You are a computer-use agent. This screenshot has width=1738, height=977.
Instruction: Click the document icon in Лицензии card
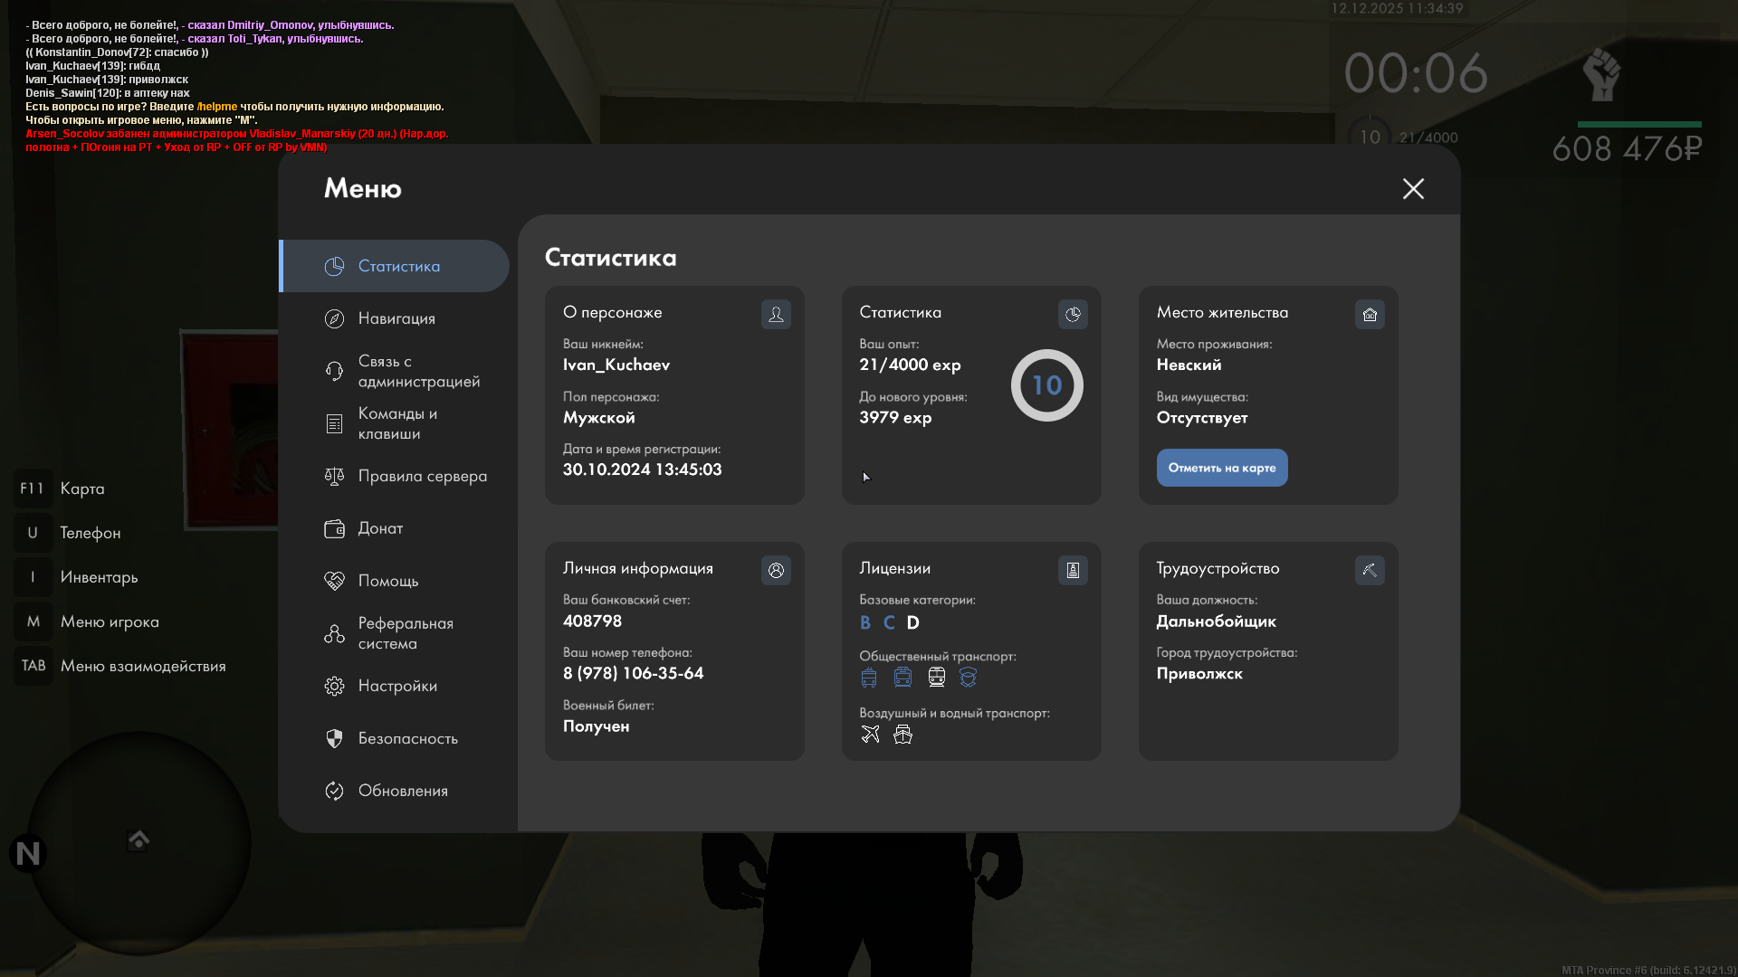[1073, 570]
